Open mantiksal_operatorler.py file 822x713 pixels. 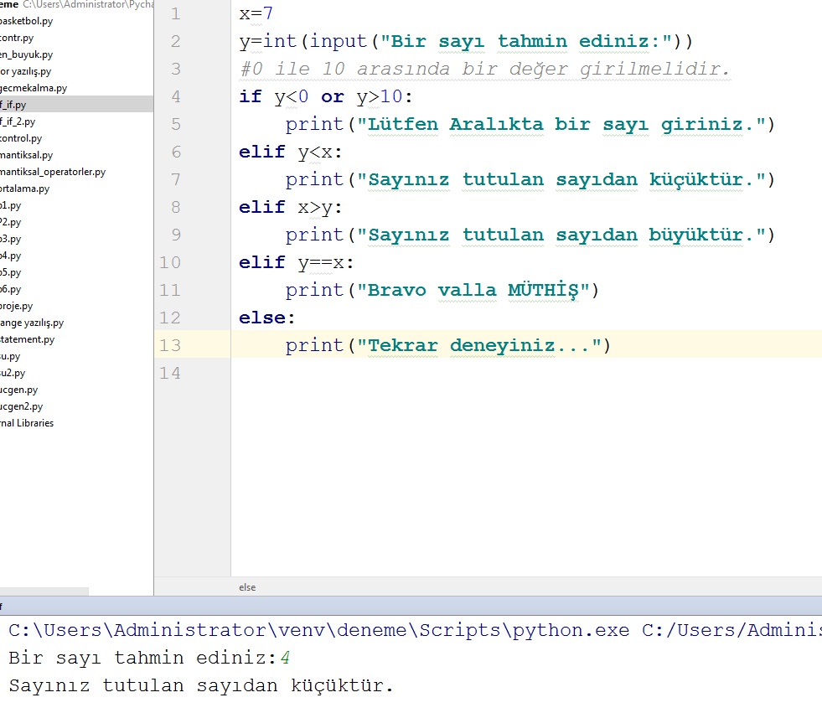[53, 172]
